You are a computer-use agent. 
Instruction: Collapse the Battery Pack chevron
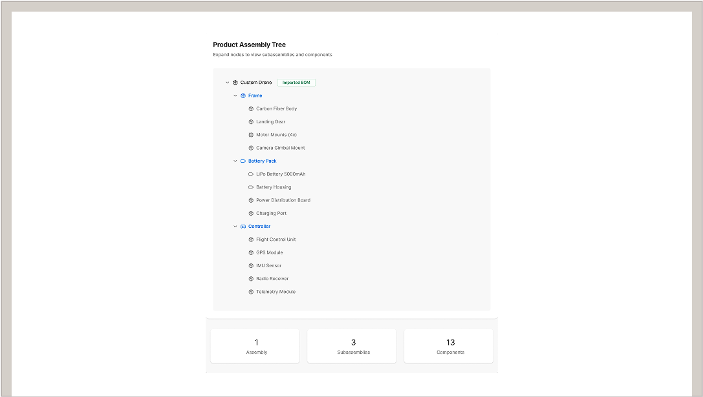pyautogui.click(x=235, y=161)
